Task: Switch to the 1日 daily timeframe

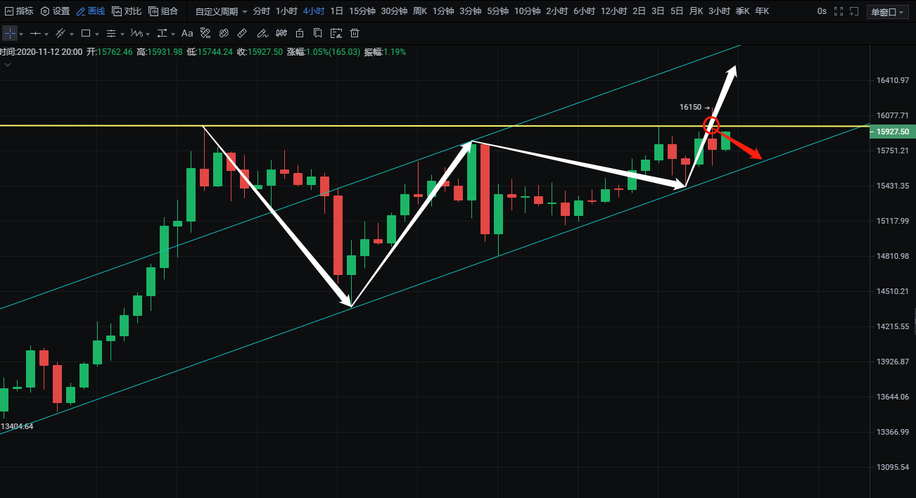Action: point(337,11)
